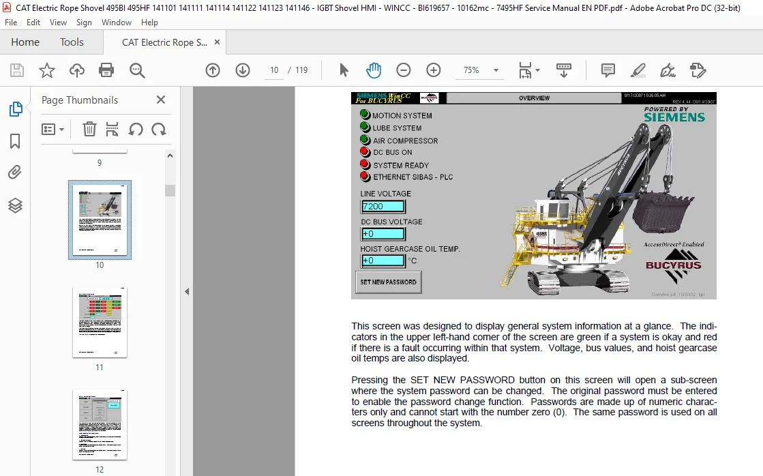Screen dimensions: 763x476
Task: Click SET NEW PASSWORD button in document
Action: [388, 282]
